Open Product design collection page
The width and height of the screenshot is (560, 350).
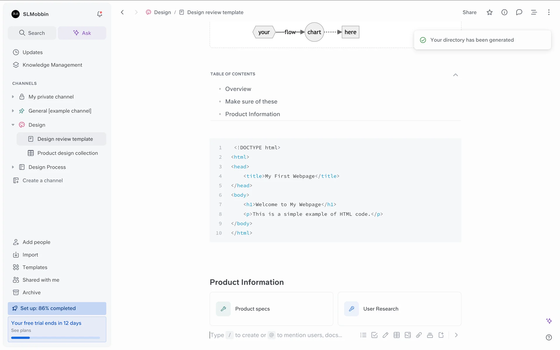67,153
